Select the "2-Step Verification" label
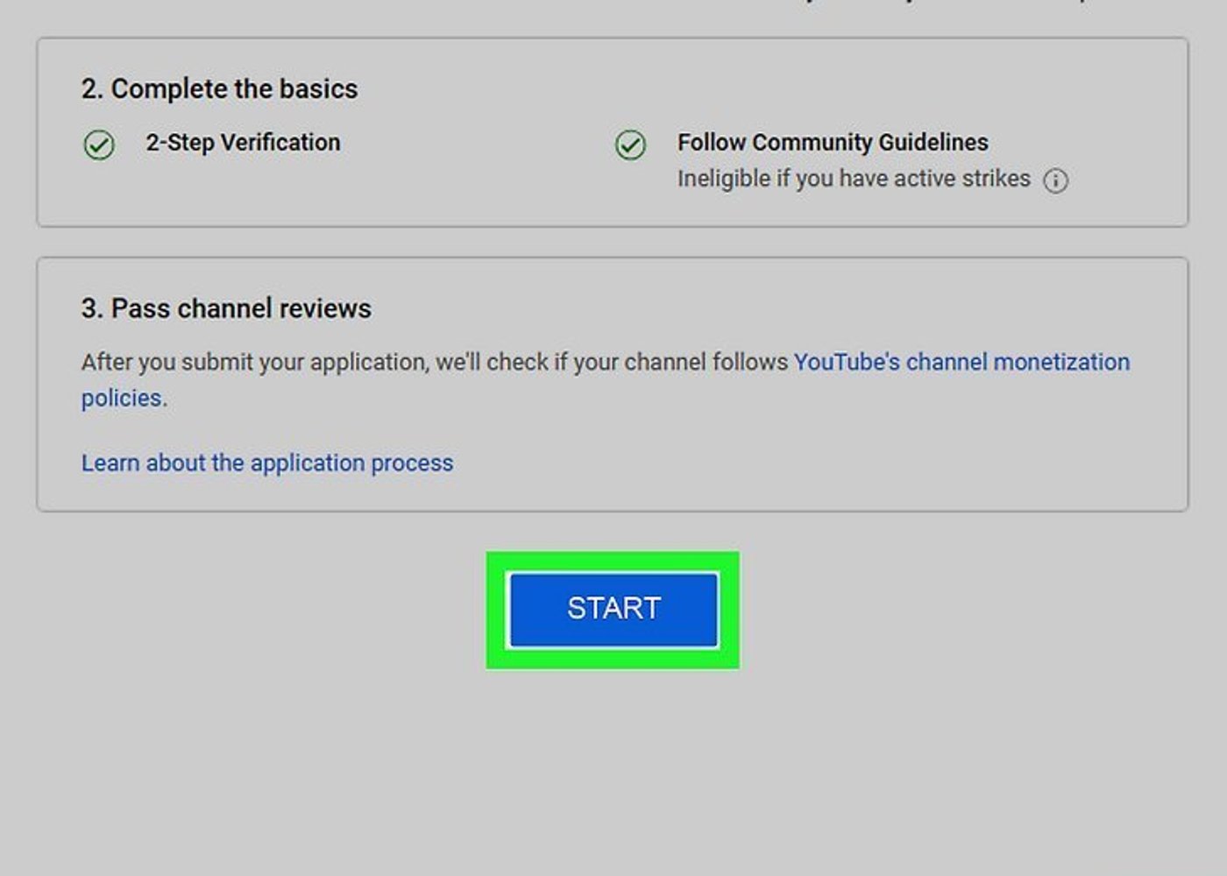The width and height of the screenshot is (1227, 876). [x=243, y=142]
